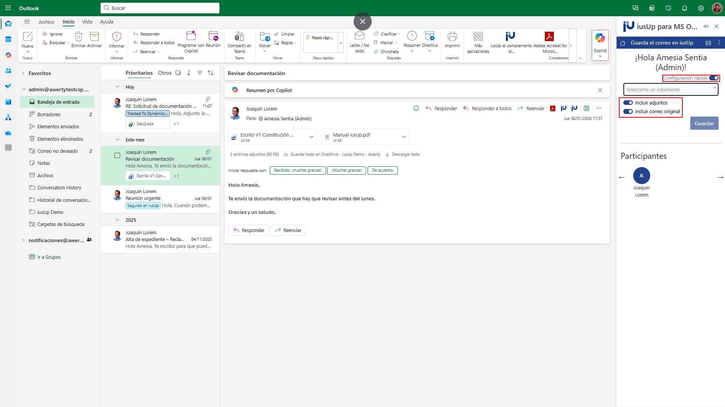Expand the Manual iusUp.pdf attachment options
The width and height of the screenshot is (725, 407).
pos(403,137)
